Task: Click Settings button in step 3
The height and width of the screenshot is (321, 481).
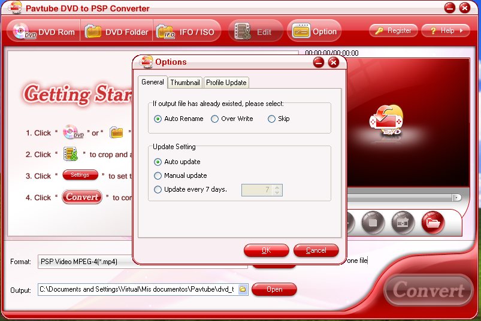Action: point(80,175)
